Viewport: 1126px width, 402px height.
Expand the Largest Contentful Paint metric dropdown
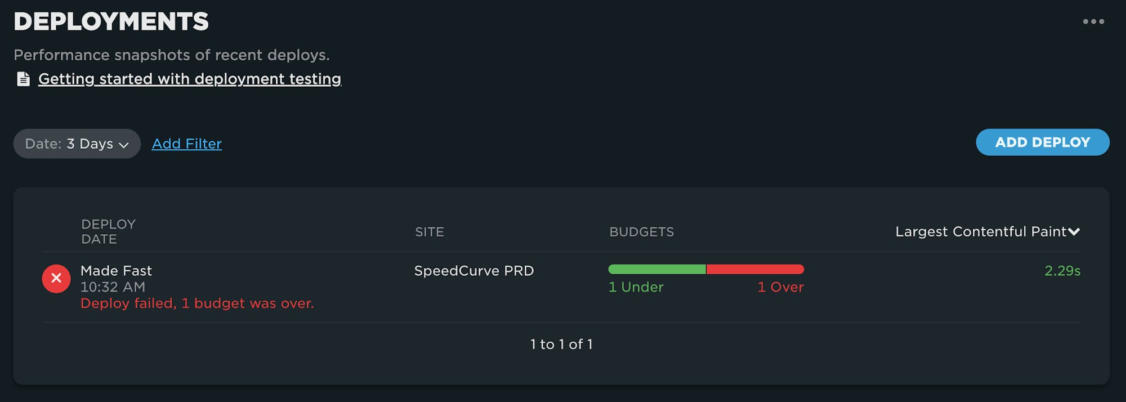coord(981,231)
